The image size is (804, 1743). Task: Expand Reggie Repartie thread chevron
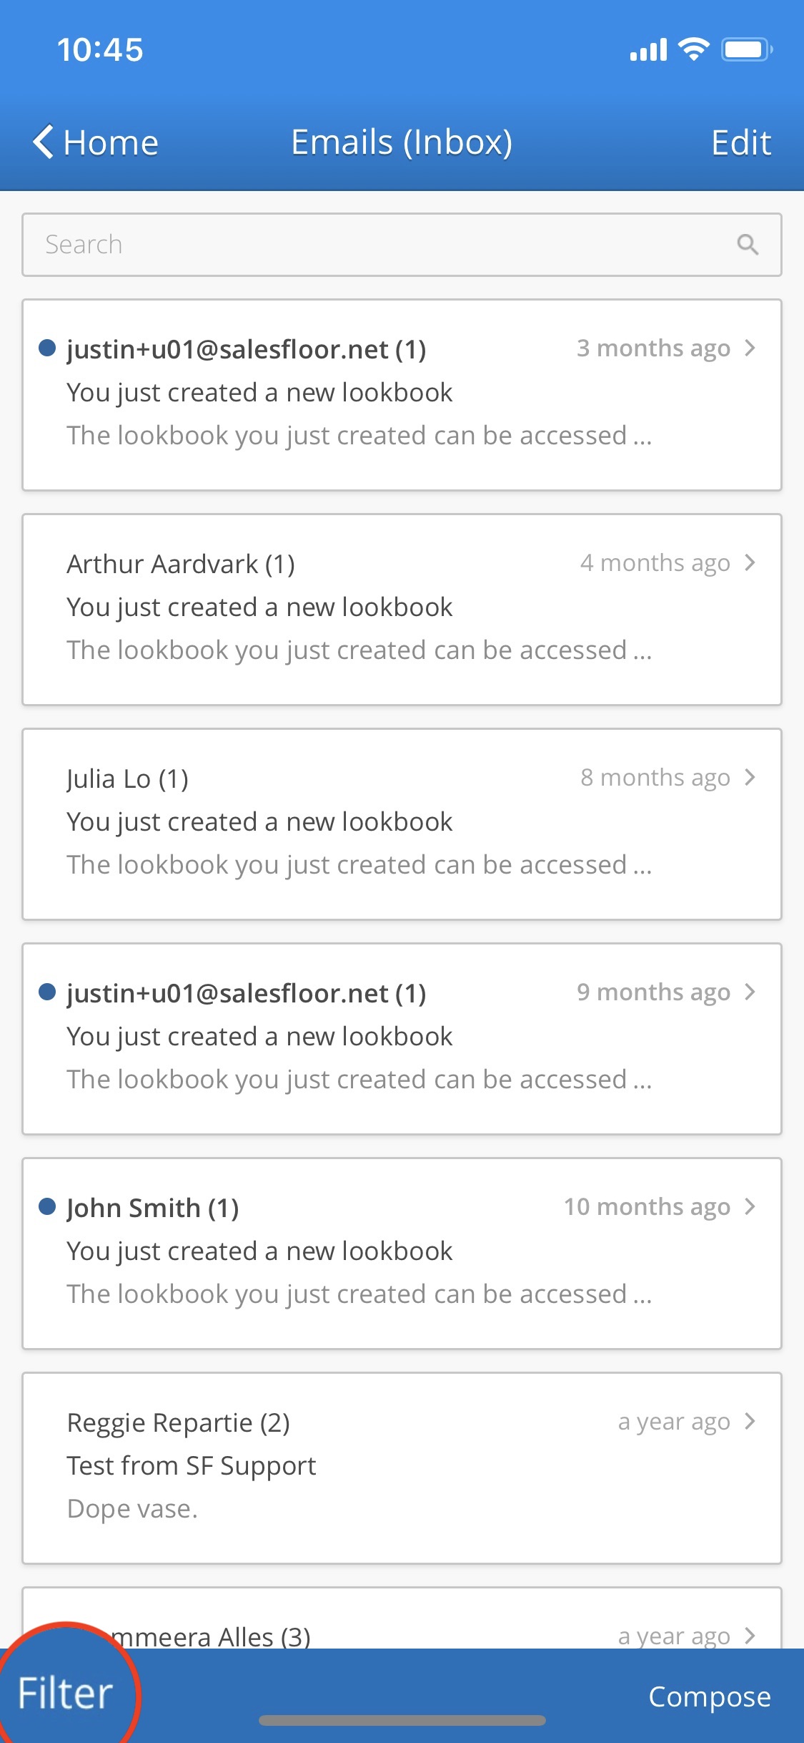(750, 1422)
